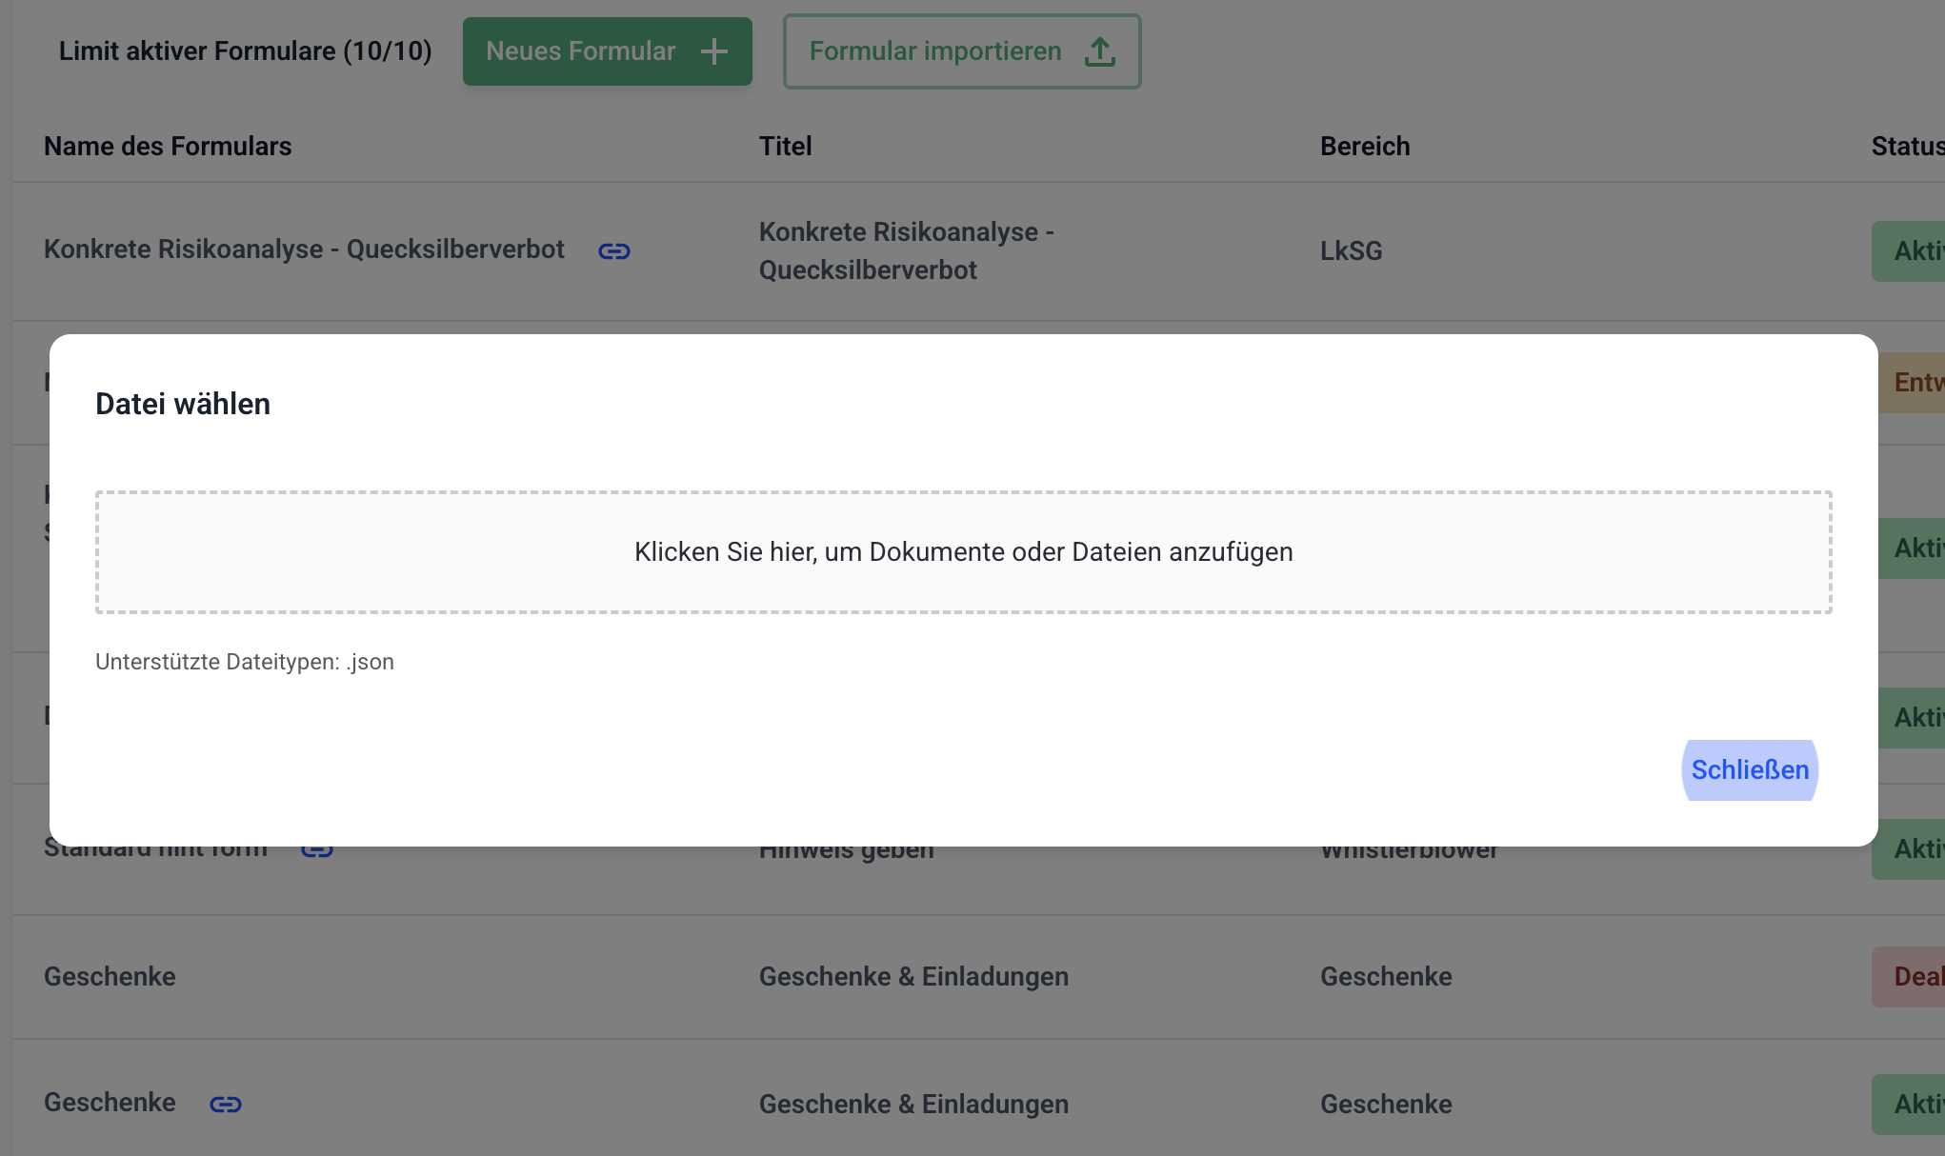Click the red Deaktiviert status badge

[x=1910, y=976]
